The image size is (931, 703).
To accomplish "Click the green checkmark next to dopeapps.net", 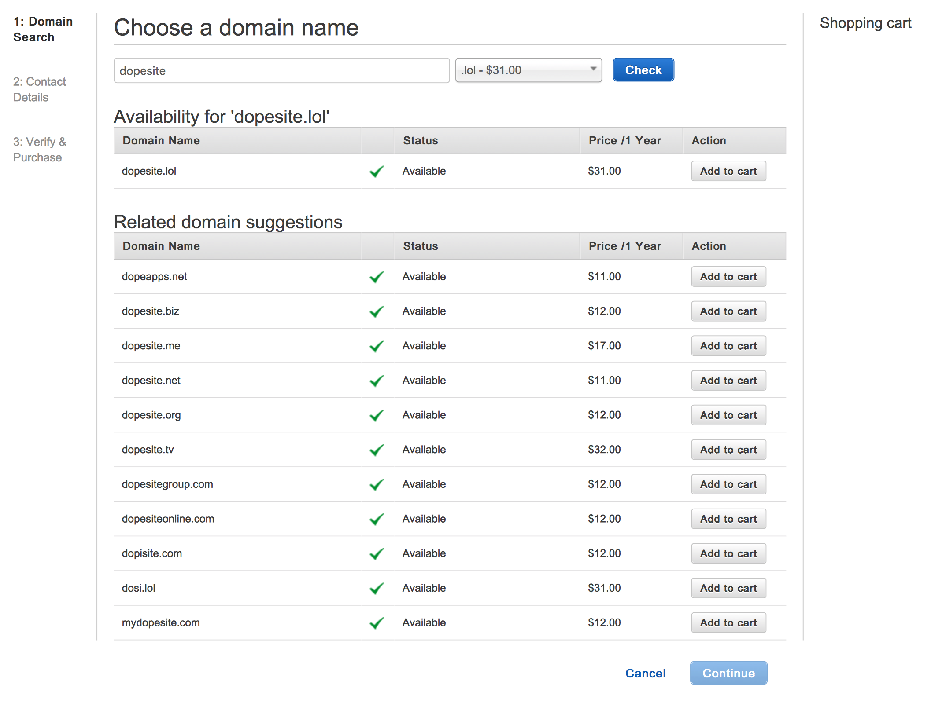I will coord(377,277).
